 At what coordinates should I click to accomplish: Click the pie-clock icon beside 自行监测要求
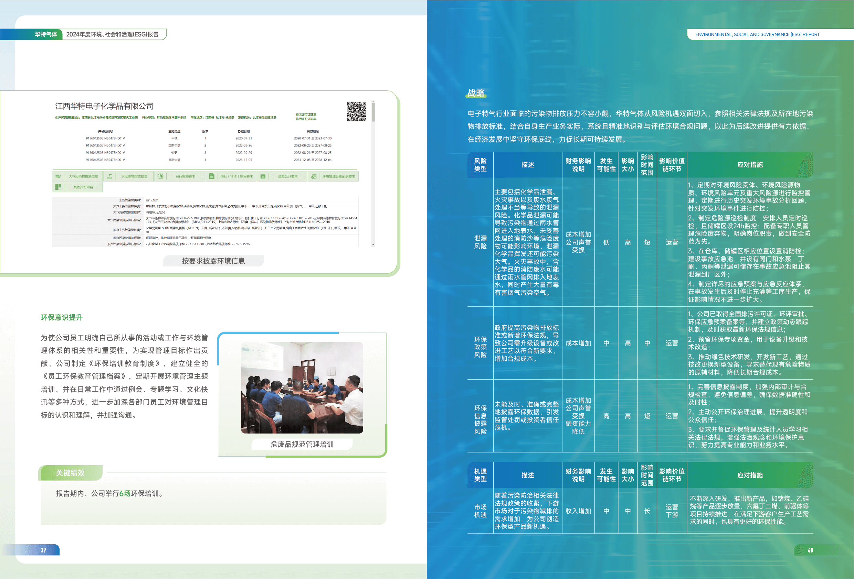[x=161, y=176]
